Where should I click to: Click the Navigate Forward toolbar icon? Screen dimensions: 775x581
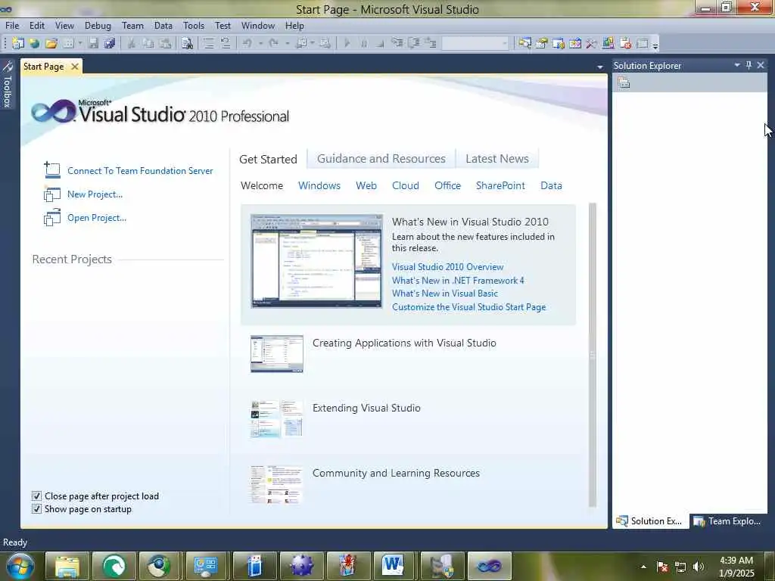325,43
